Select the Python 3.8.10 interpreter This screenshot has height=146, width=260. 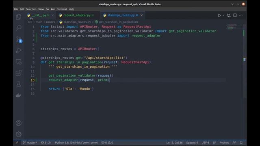(x=76, y=142)
